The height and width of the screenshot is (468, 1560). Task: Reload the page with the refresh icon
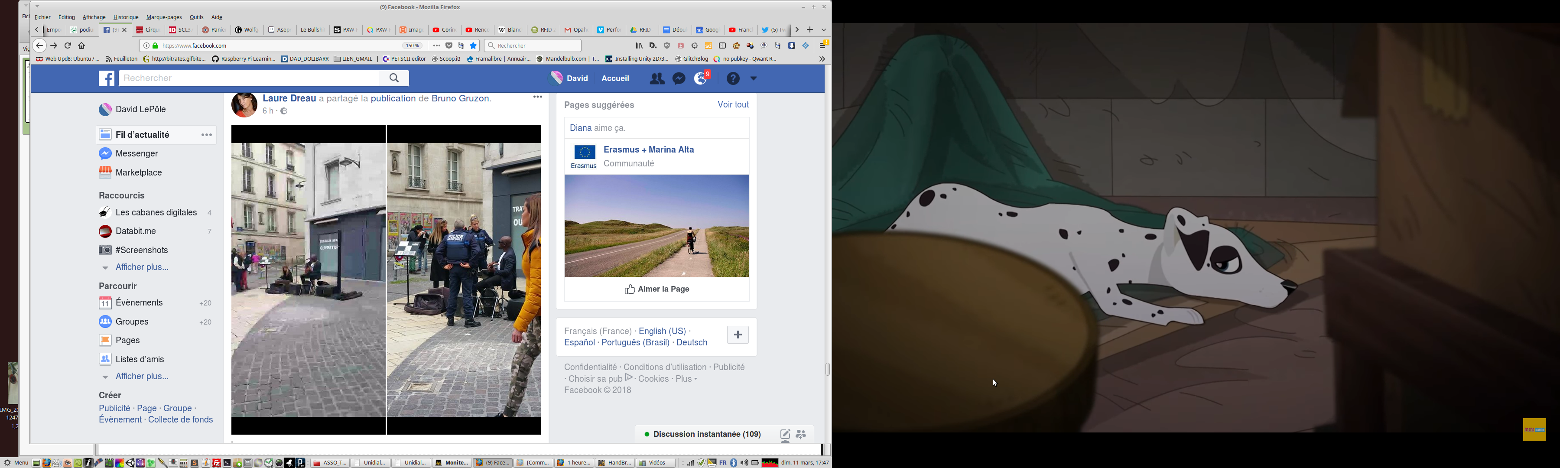[68, 46]
